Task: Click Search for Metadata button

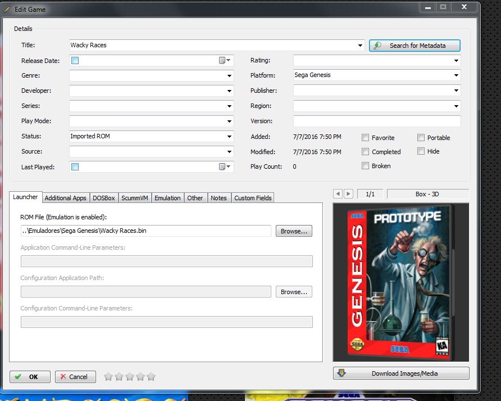Action: (x=415, y=46)
